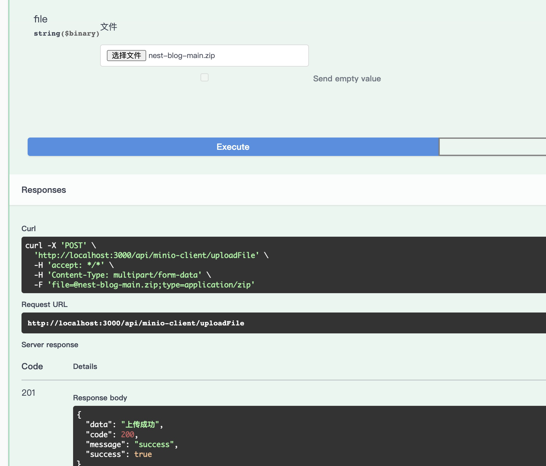This screenshot has height=466, width=546.
Task: Click the curl -X 'POST' line
Action: (x=61, y=246)
